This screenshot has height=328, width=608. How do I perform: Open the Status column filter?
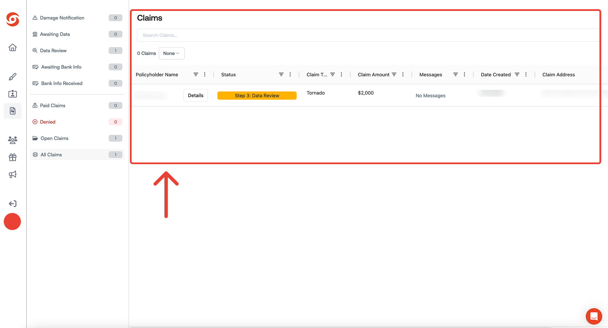pos(281,74)
